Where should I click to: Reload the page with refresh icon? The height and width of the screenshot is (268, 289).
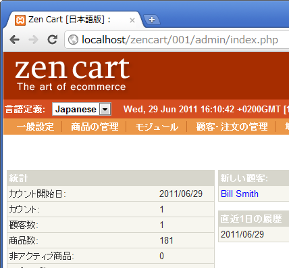[x=53, y=40]
